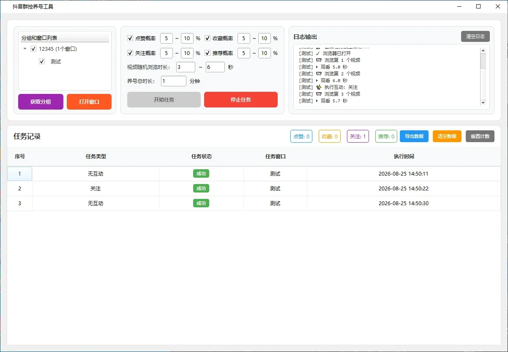Start the task with 开始任务

(x=164, y=100)
